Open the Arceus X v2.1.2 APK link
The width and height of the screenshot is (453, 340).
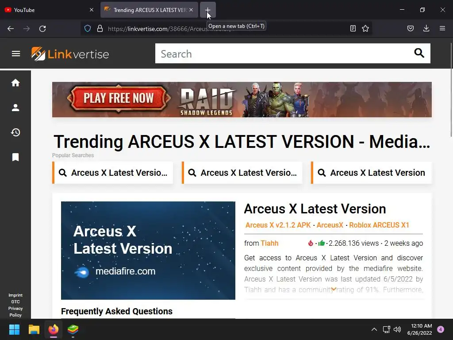pyautogui.click(x=278, y=225)
